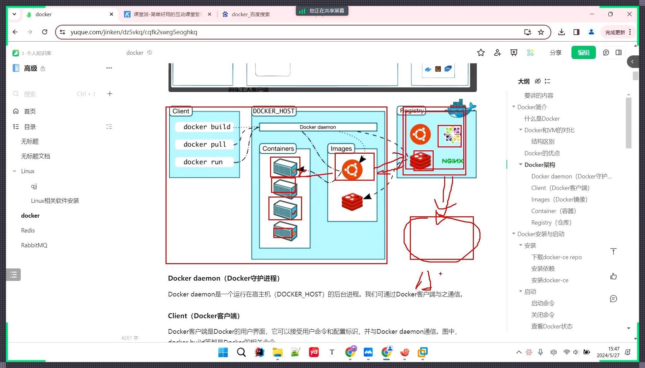Image resolution: width=645 pixels, height=368 pixels.
Task: Switch to 课堂派 browser tab
Action: [168, 14]
